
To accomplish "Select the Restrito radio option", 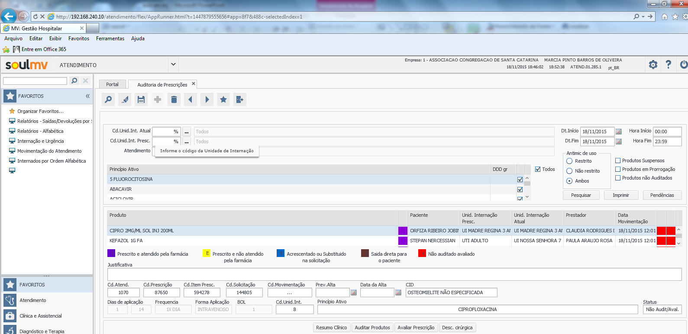I will [569, 161].
